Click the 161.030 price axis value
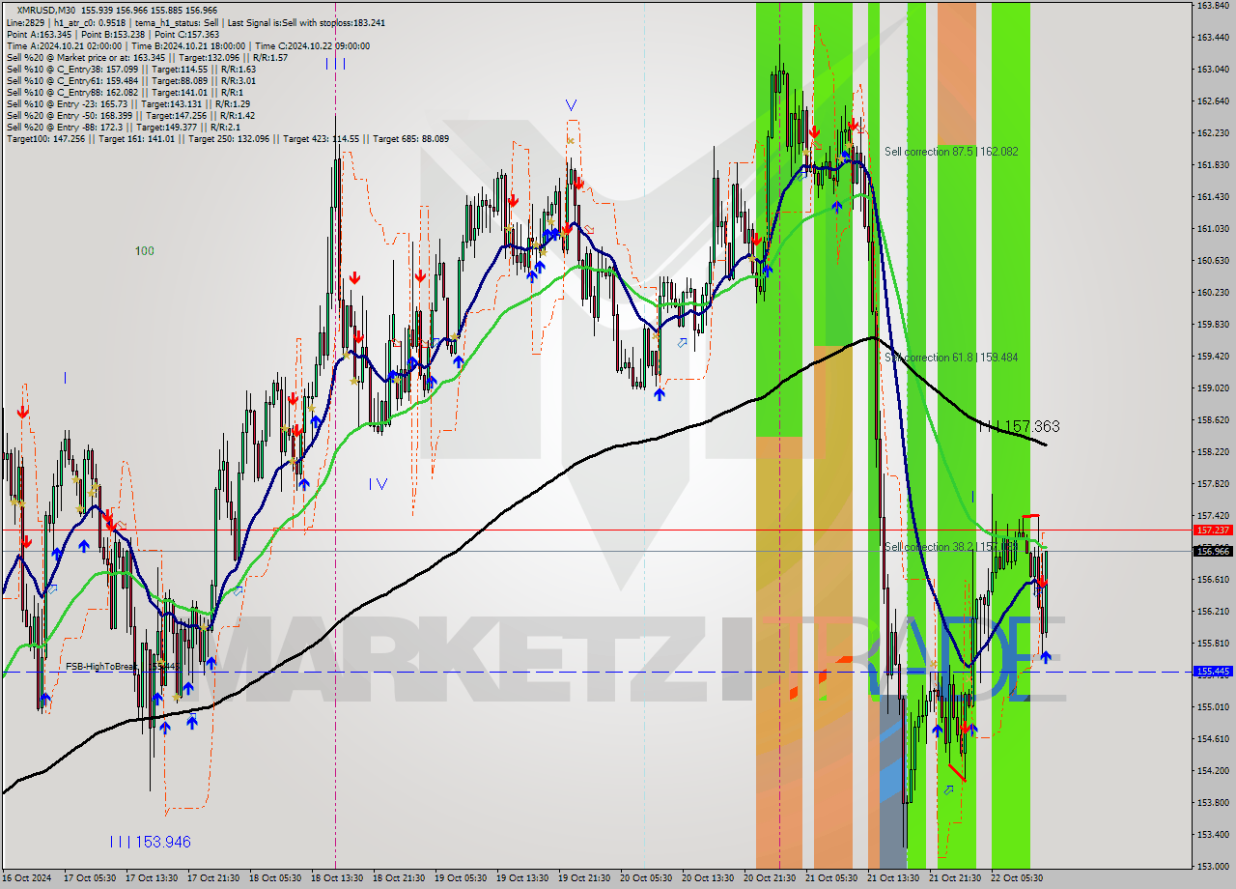The width and height of the screenshot is (1236, 889). 1212,228
